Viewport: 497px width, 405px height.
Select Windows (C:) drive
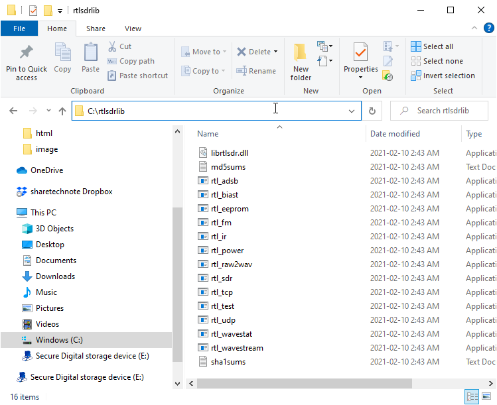(x=86, y=340)
